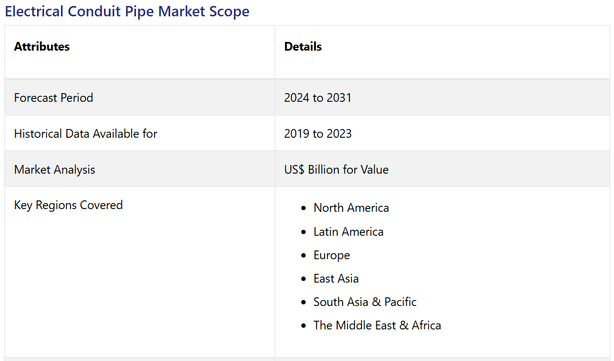The width and height of the screenshot is (614, 361).
Task: Click the Electrical Conduit Pipe Market Scope heading
Action: tap(127, 11)
